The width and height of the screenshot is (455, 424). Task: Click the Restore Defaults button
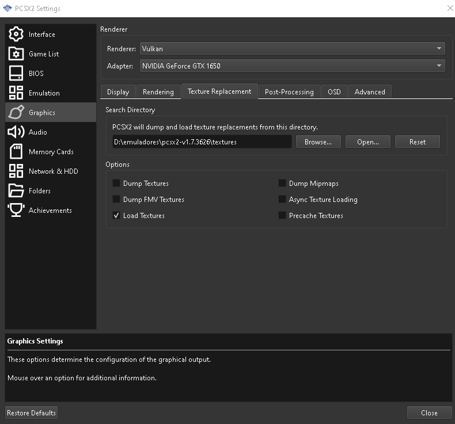click(x=31, y=412)
